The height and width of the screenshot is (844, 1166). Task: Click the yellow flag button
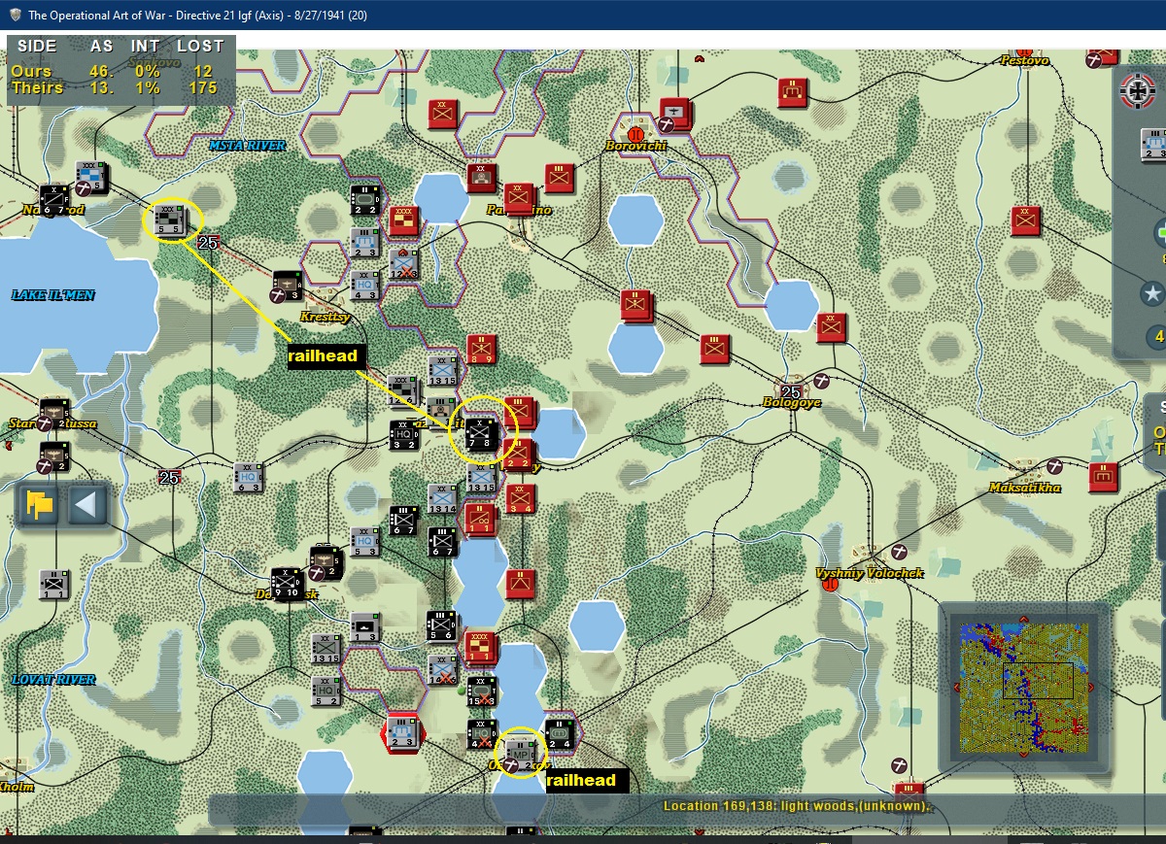[40, 505]
